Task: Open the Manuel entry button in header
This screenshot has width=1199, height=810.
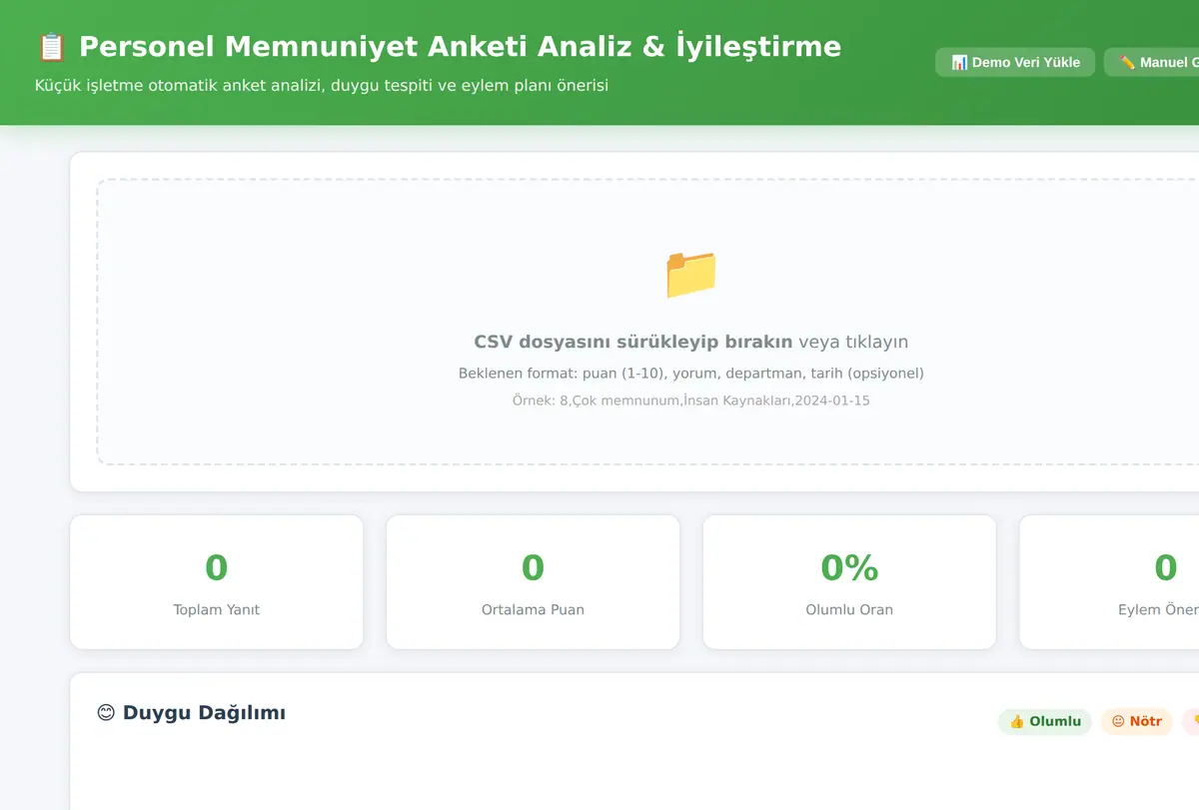Action: pos(1152,62)
